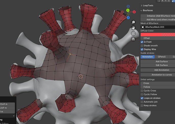Screen dimensions: 175x124
Task: Enable the Automatic join checkbox
Action: pyautogui.click(x=142, y=102)
